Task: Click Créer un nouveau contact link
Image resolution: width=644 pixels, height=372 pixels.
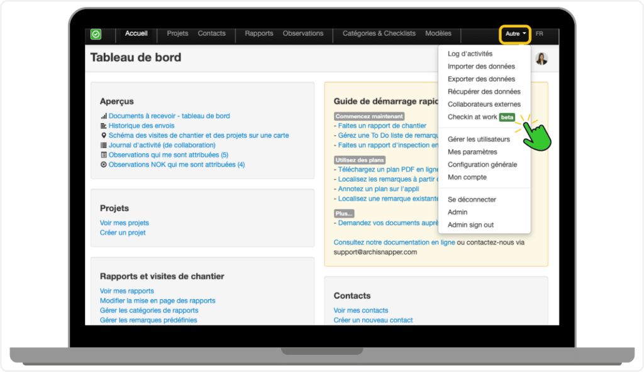Action: [373, 320]
